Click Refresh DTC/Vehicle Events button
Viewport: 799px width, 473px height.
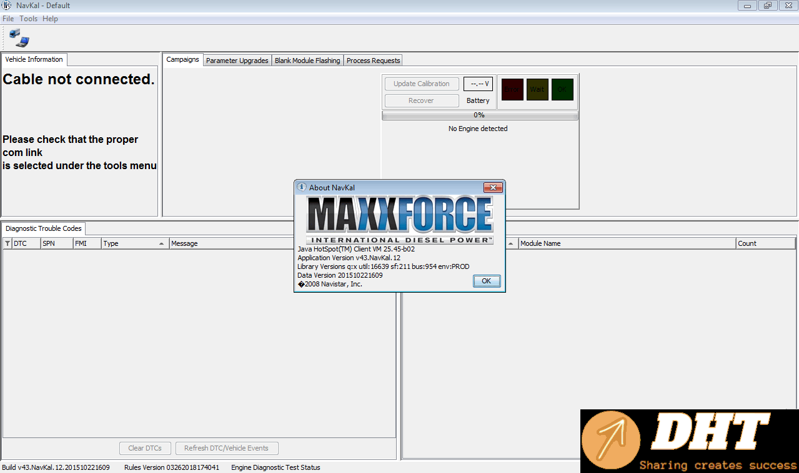(x=226, y=448)
